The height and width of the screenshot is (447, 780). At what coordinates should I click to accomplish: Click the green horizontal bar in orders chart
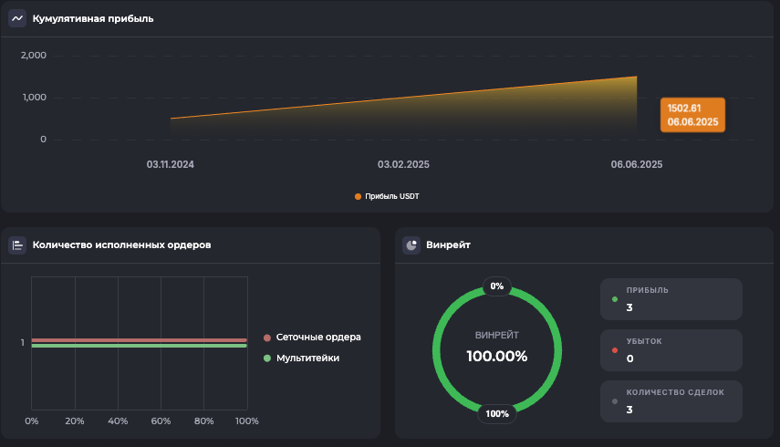pos(139,346)
